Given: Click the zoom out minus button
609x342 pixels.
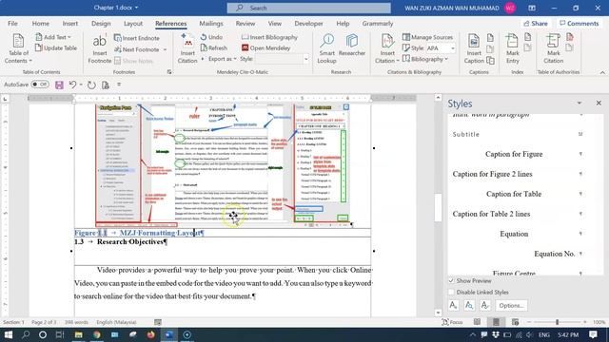Looking at the screenshot, I should (529, 322).
